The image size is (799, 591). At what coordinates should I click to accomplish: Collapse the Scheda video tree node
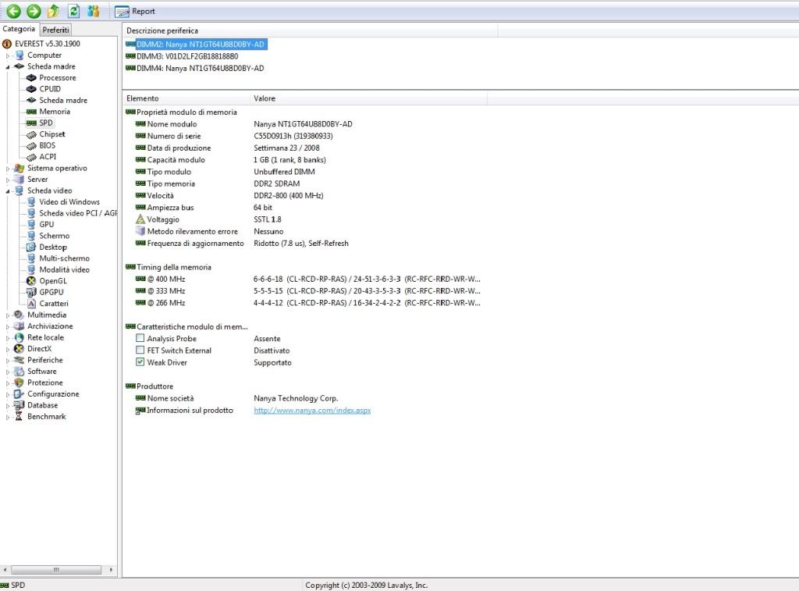tap(8, 191)
